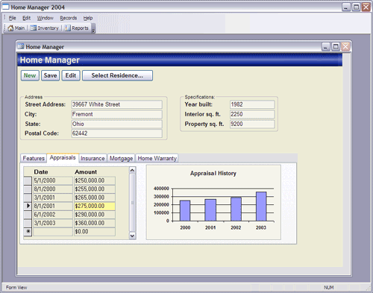Click the Postal Code field

pos(117,133)
